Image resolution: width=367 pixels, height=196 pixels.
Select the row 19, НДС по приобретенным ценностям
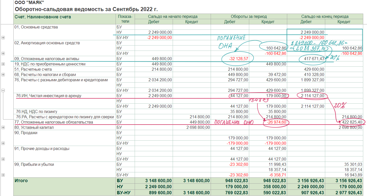pyautogui.click(x=50, y=64)
